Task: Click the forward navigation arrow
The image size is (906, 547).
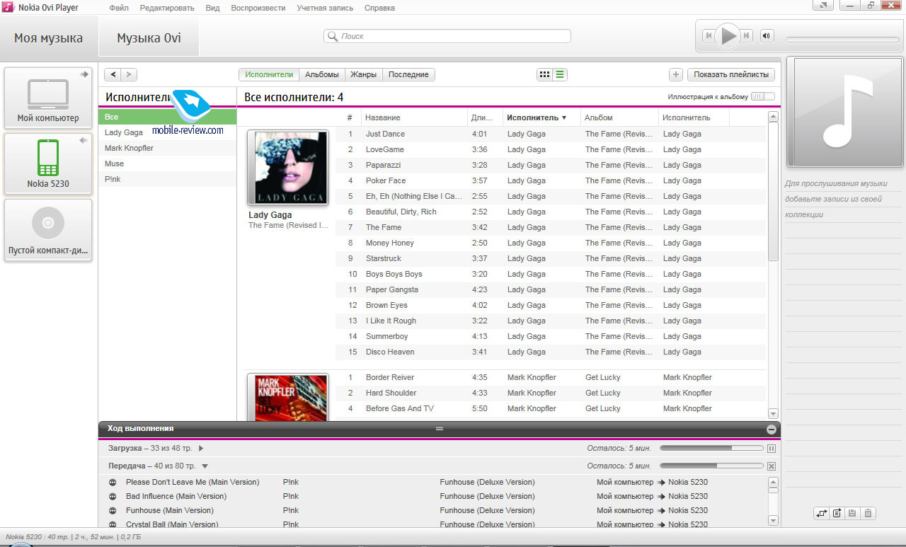Action: (x=129, y=74)
